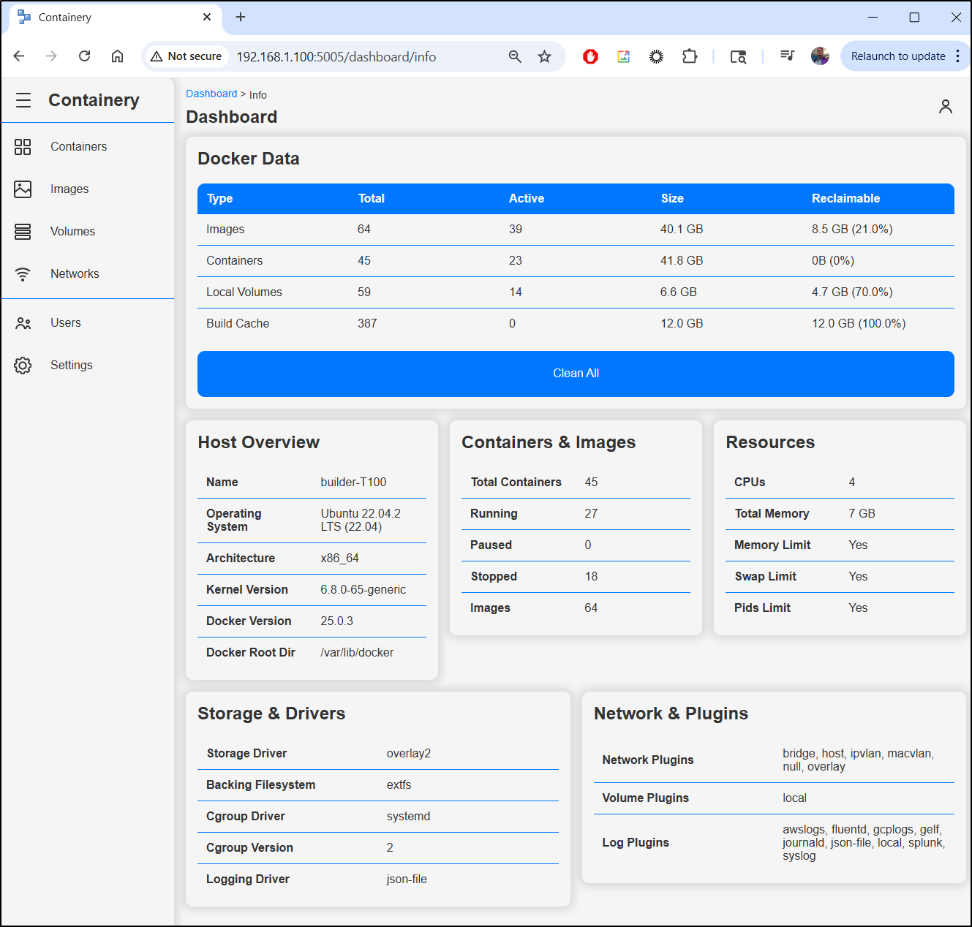Click the systemd cgroup driver value
The image size is (972, 927).
click(408, 817)
